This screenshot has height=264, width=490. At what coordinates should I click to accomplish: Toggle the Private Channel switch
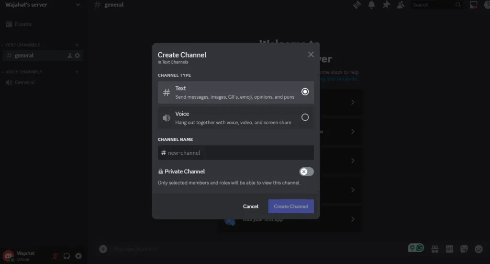pyautogui.click(x=306, y=172)
